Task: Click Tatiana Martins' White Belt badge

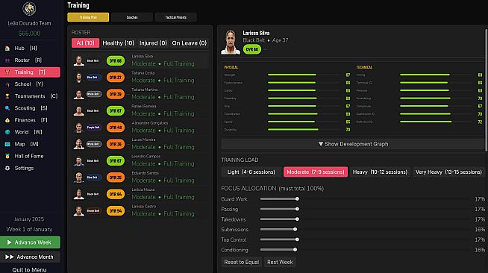Action: 93,94
